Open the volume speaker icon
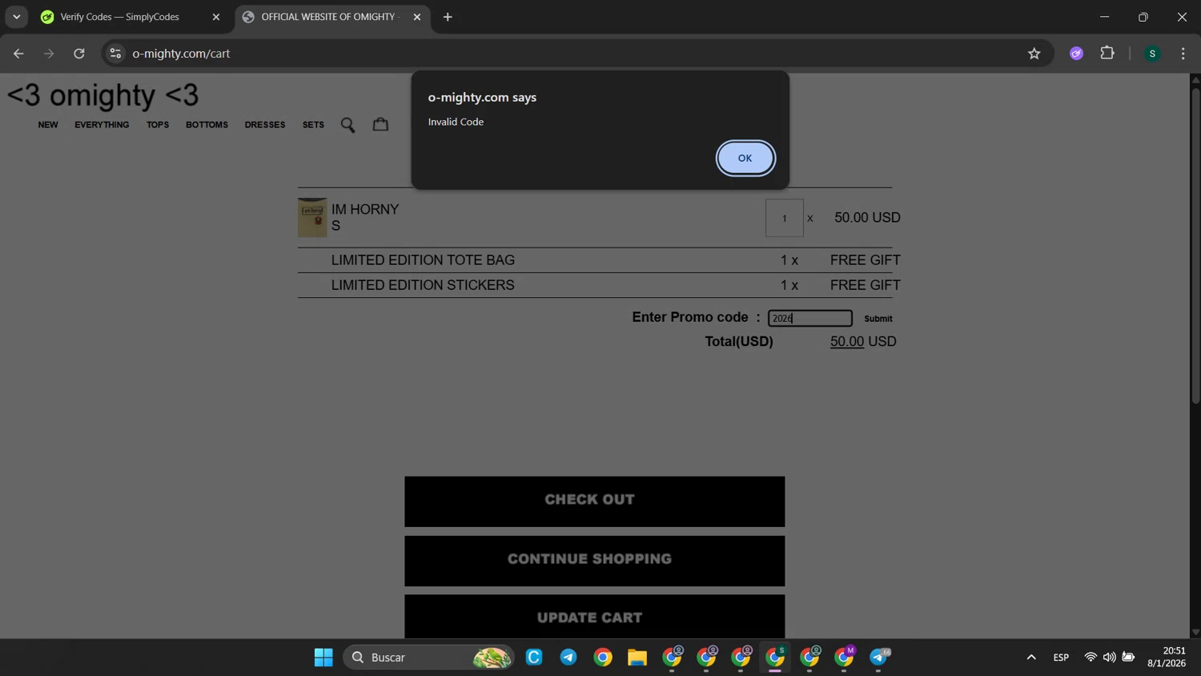1201x676 pixels. point(1109,658)
